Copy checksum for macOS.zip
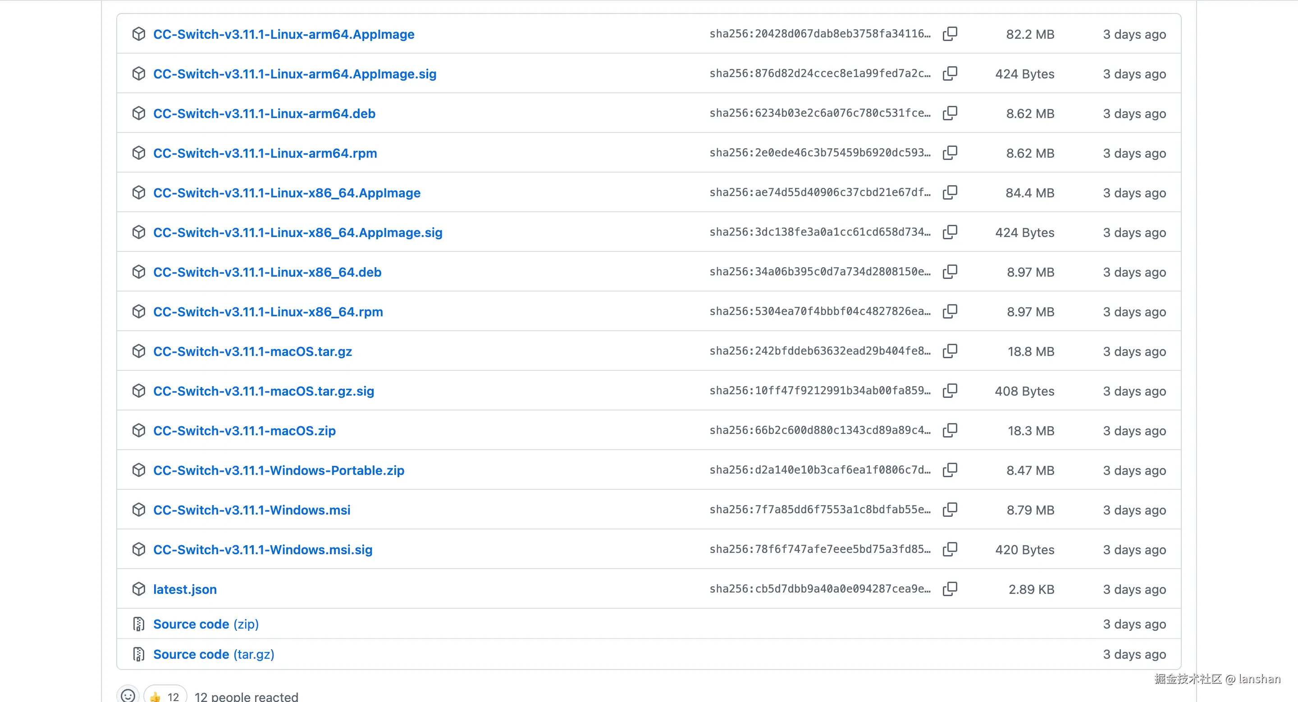 point(950,430)
